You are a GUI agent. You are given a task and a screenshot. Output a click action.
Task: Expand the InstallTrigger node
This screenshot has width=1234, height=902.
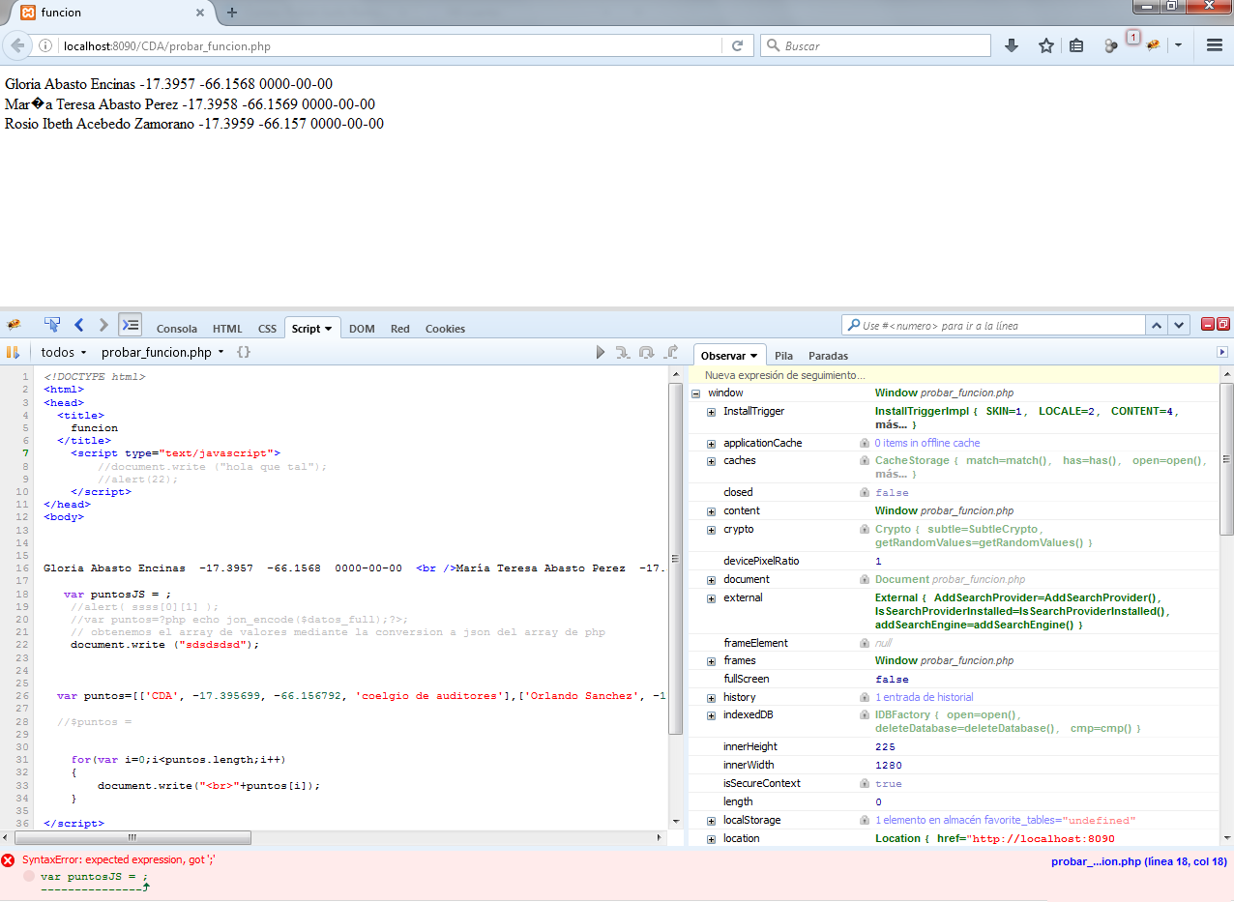712,412
